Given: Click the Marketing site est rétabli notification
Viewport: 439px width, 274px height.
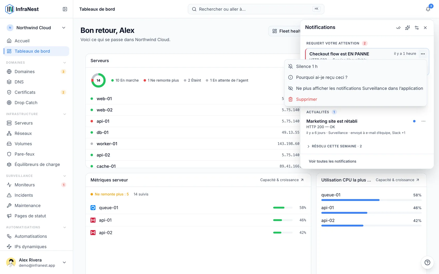Looking at the screenshot, I should (367, 127).
